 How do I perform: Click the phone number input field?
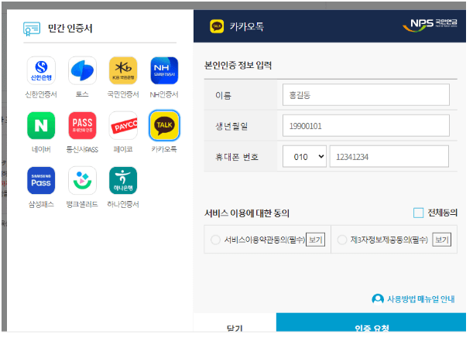coord(389,156)
